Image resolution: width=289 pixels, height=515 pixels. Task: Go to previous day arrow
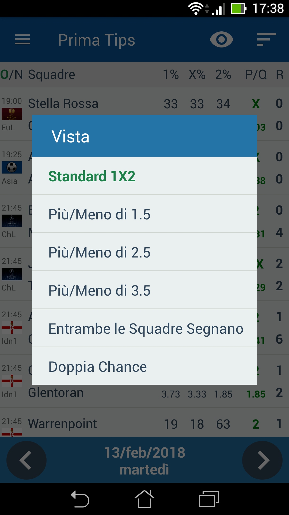pyautogui.click(x=26, y=460)
